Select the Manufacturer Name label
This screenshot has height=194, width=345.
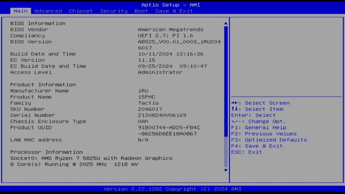[x=40, y=91]
